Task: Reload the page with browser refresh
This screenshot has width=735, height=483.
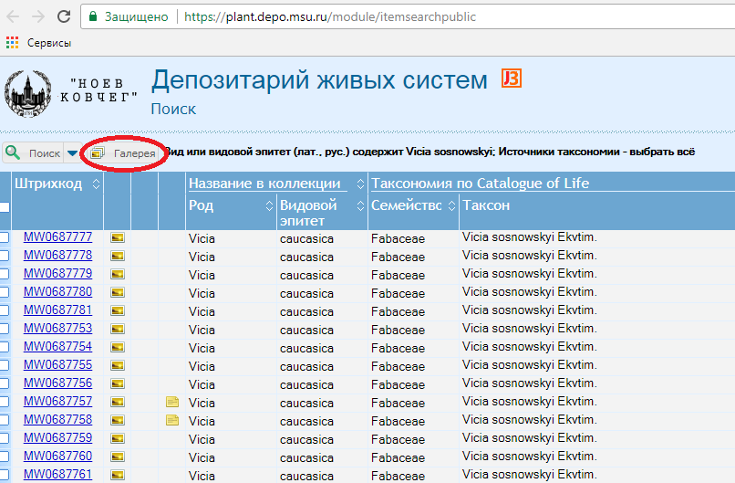Action: click(x=64, y=16)
